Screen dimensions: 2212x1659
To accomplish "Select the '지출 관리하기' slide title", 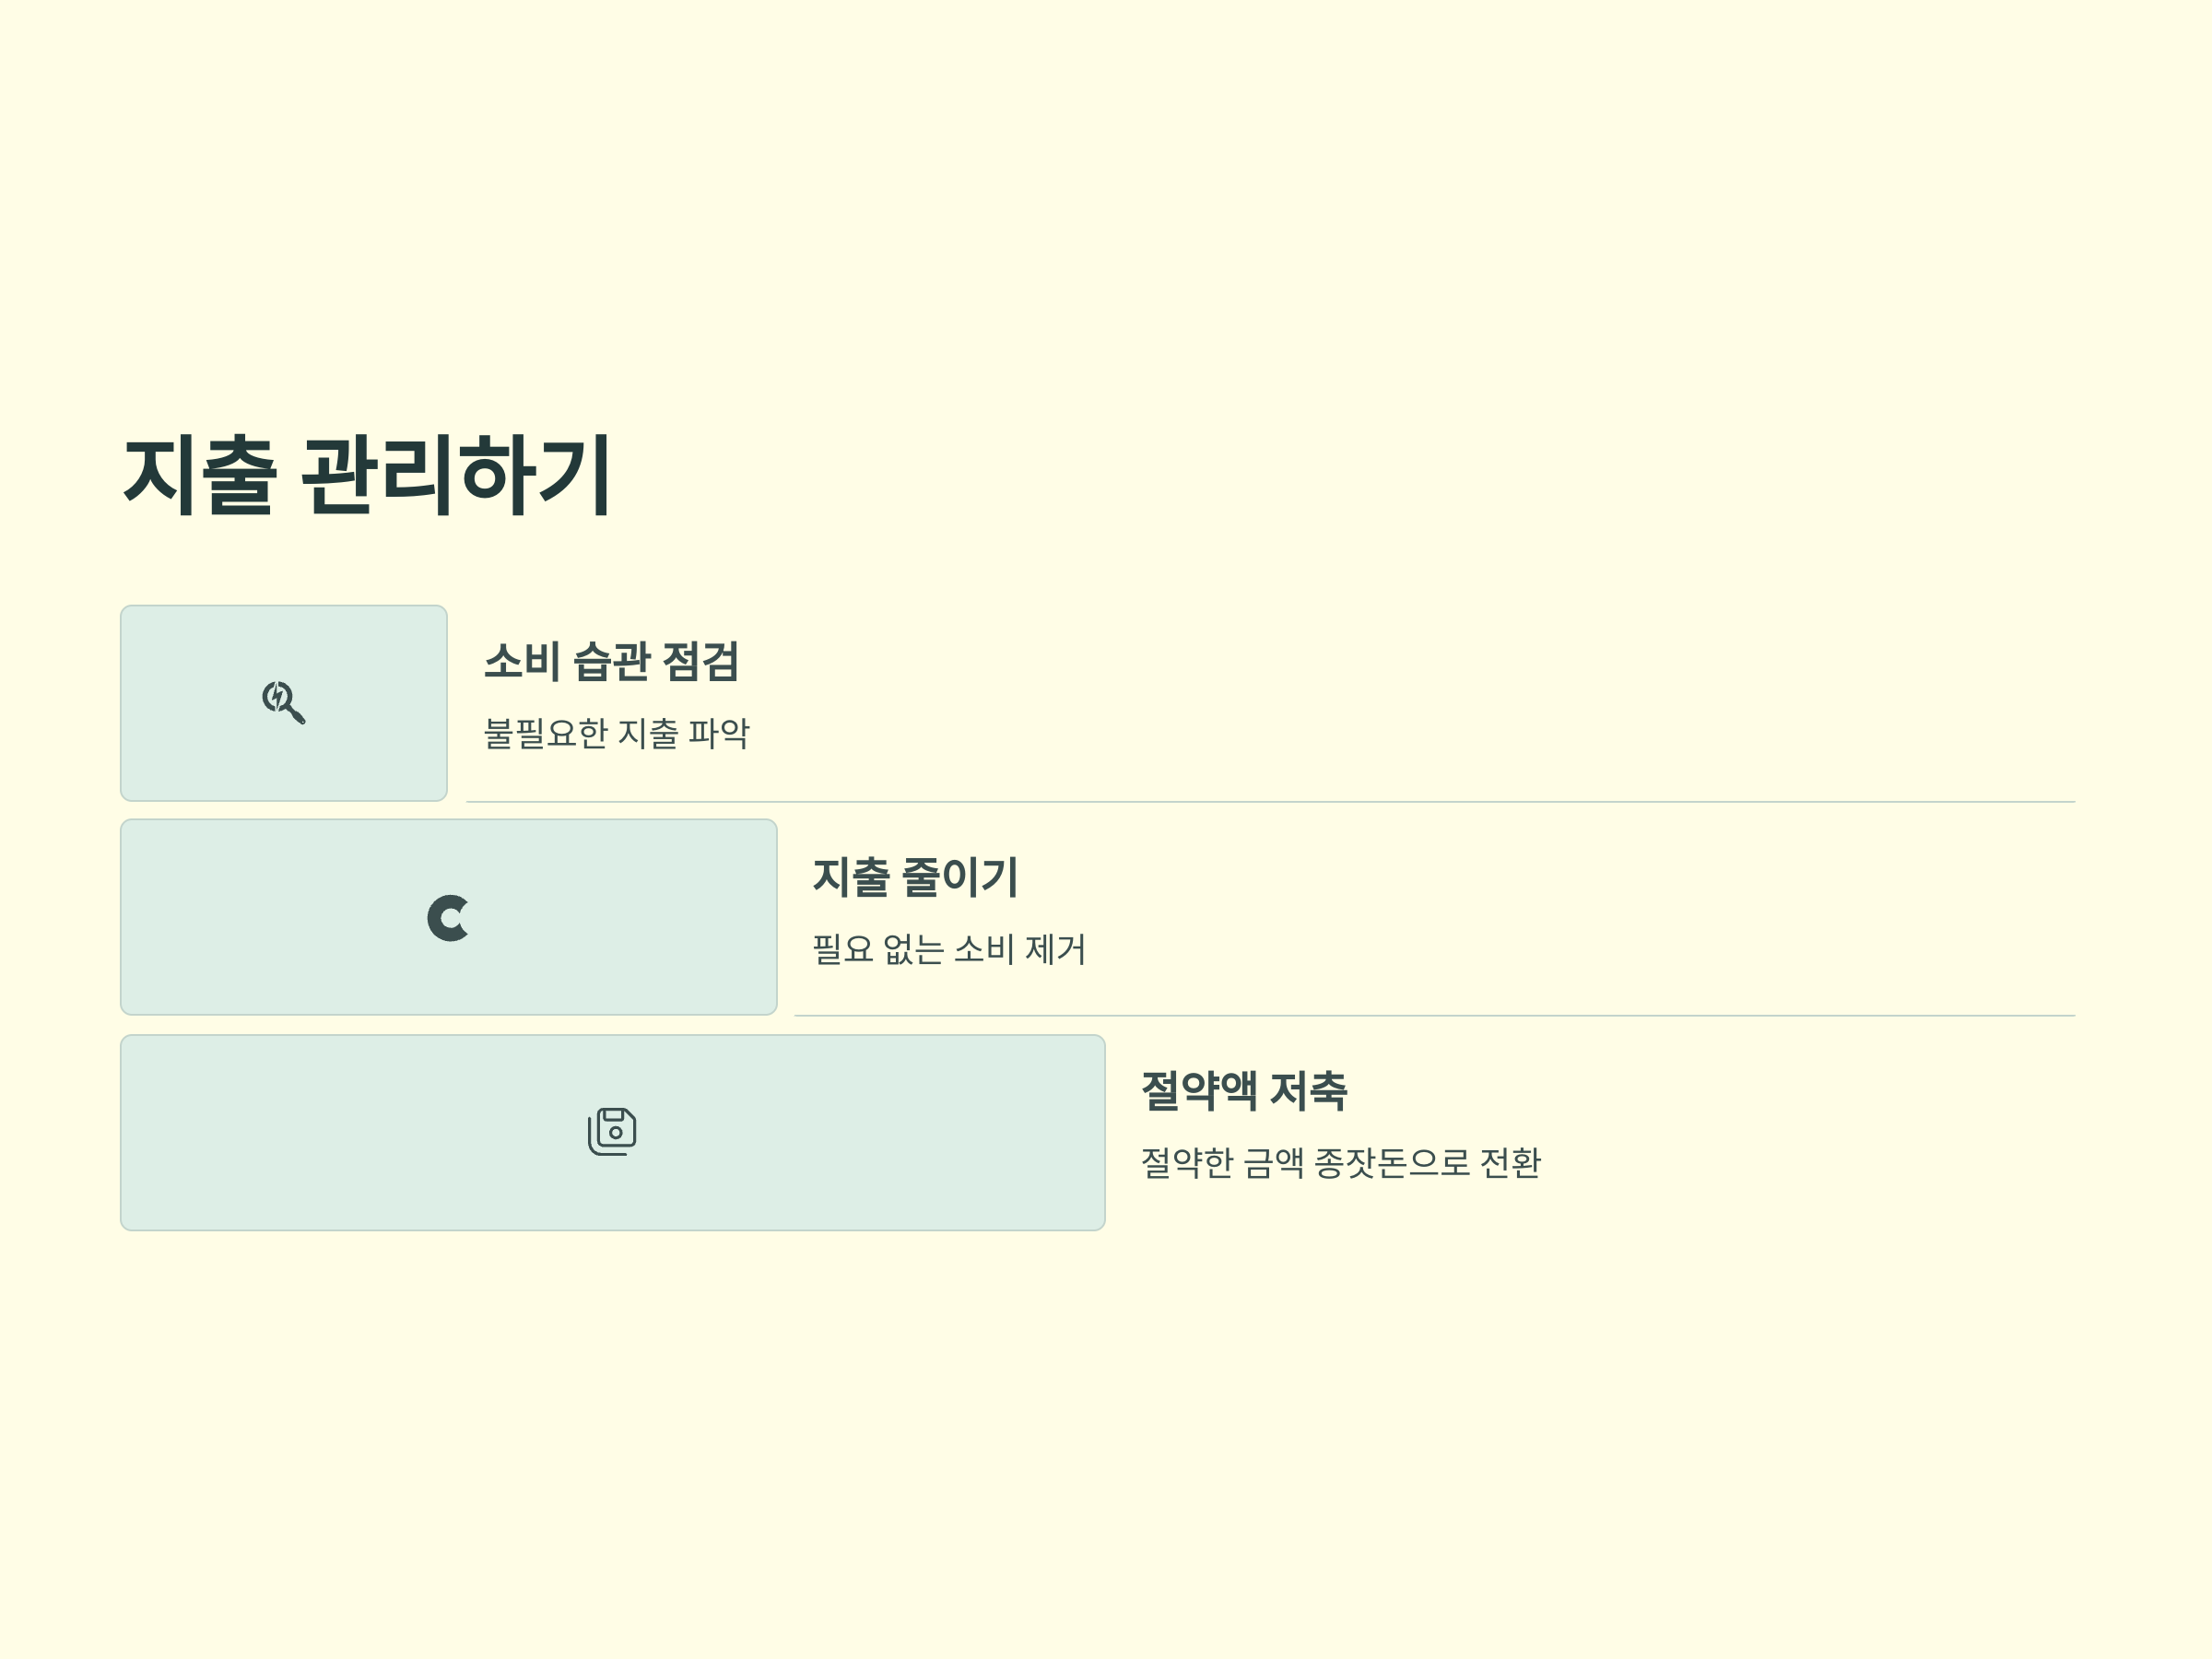I will pyautogui.click(x=367, y=475).
